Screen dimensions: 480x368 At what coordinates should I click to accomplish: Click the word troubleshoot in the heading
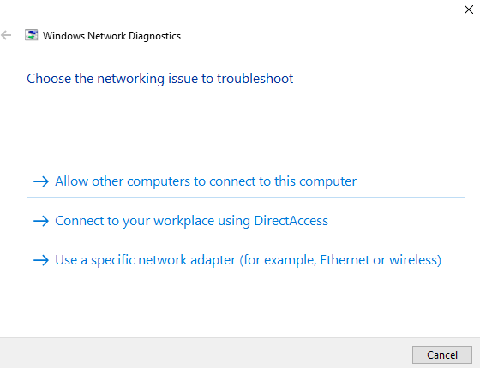pyautogui.click(x=255, y=79)
